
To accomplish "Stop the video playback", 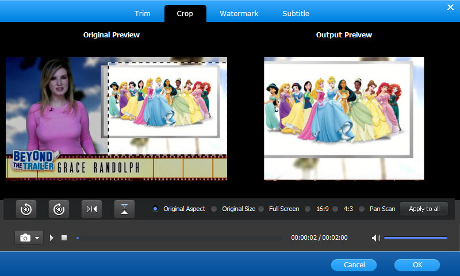I will pyautogui.click(x=64, y=237).
